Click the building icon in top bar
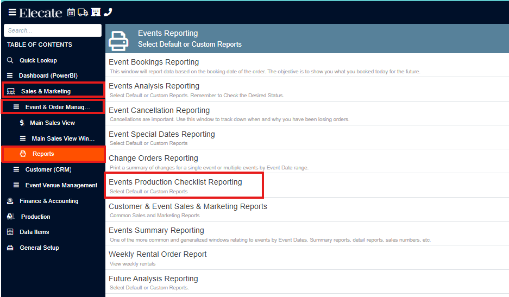 [x=96, y=12]
